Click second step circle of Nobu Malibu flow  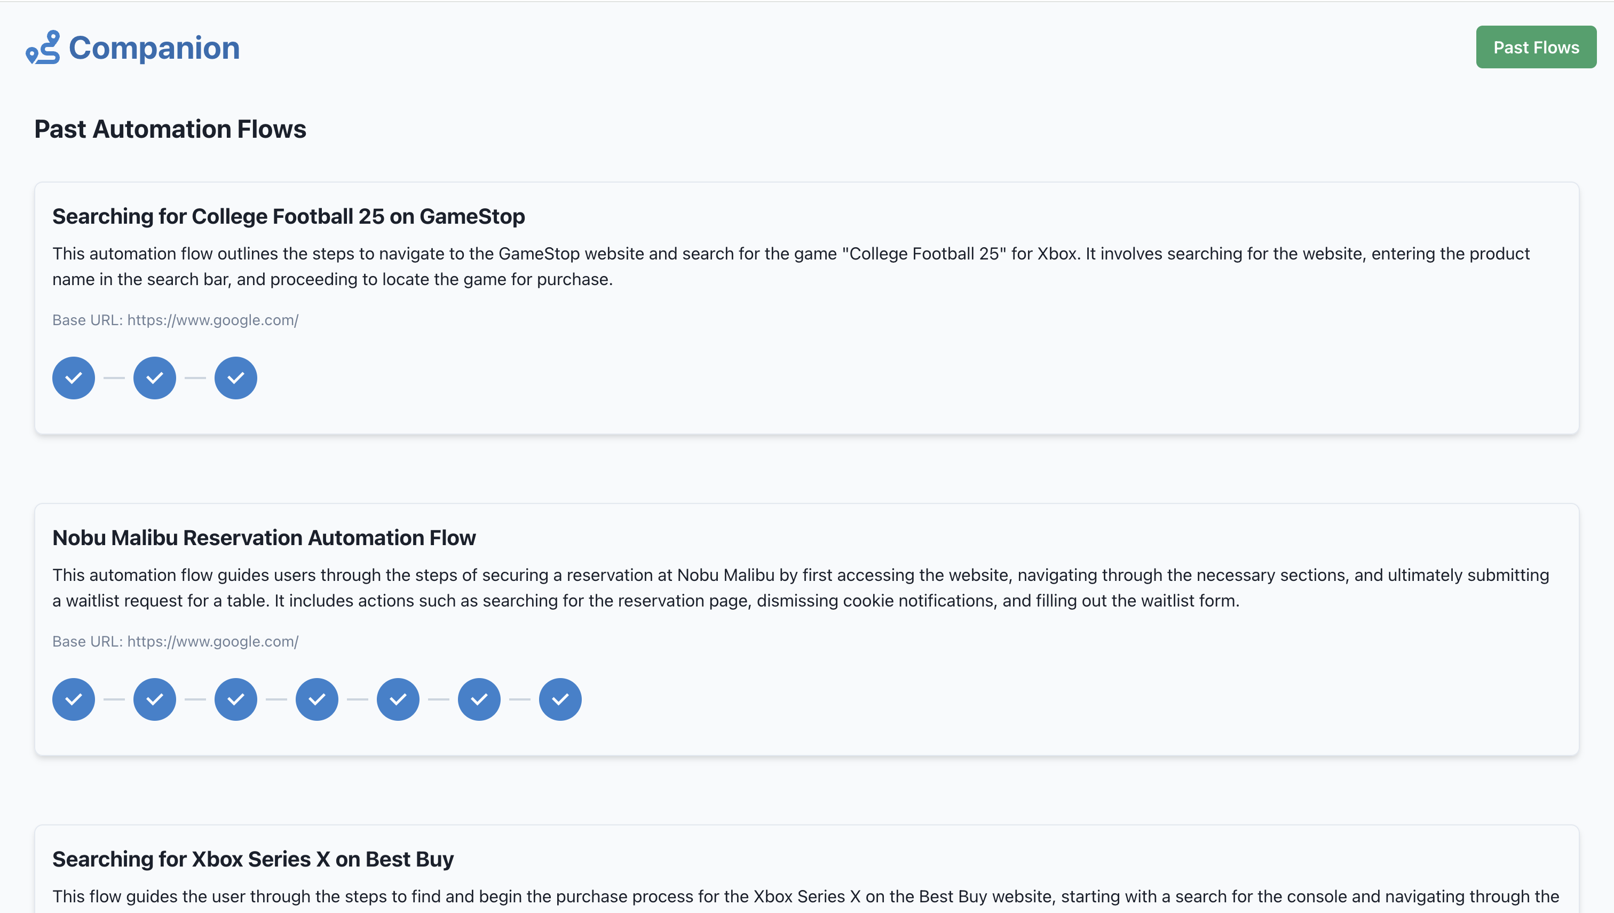click(x=155, y=699)
